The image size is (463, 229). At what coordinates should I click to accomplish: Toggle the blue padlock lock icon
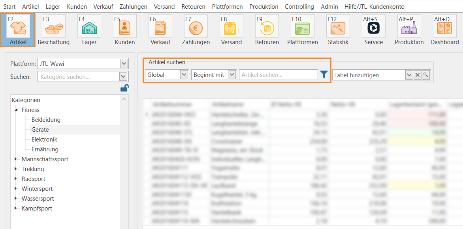click(x=124, y=88)
